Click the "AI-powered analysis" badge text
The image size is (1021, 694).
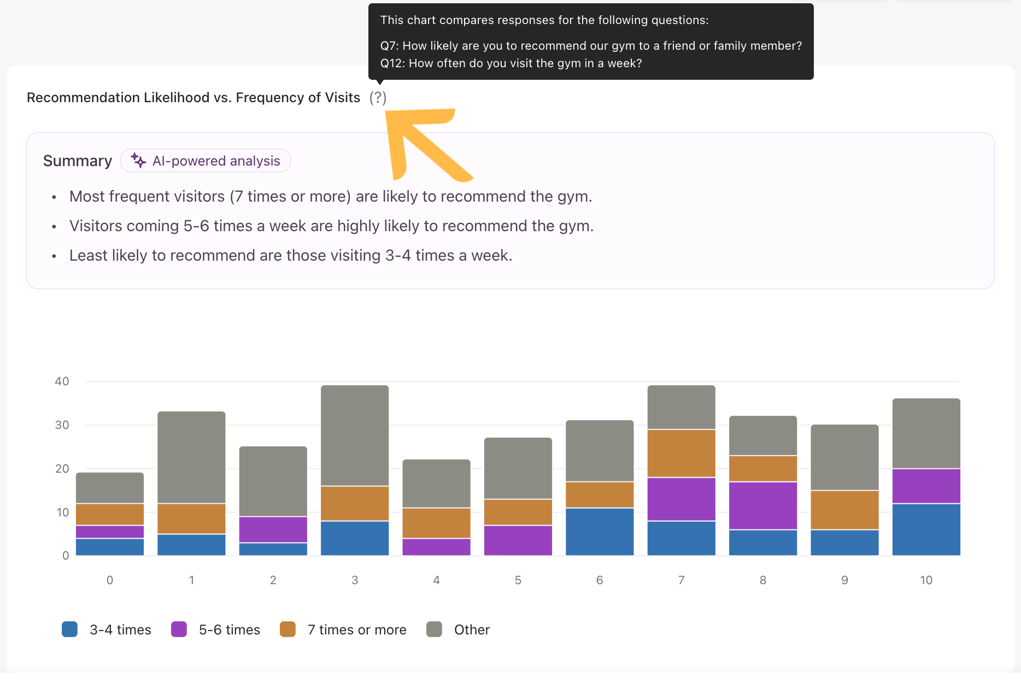click(216, 161)
